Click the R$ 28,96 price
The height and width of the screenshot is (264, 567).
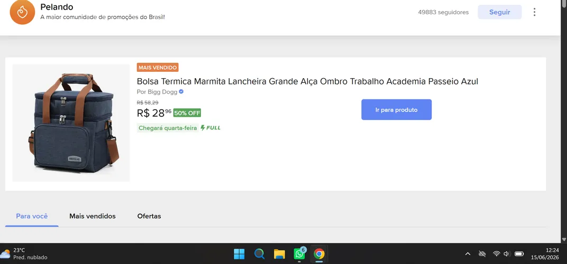click(x=154, y=113)
